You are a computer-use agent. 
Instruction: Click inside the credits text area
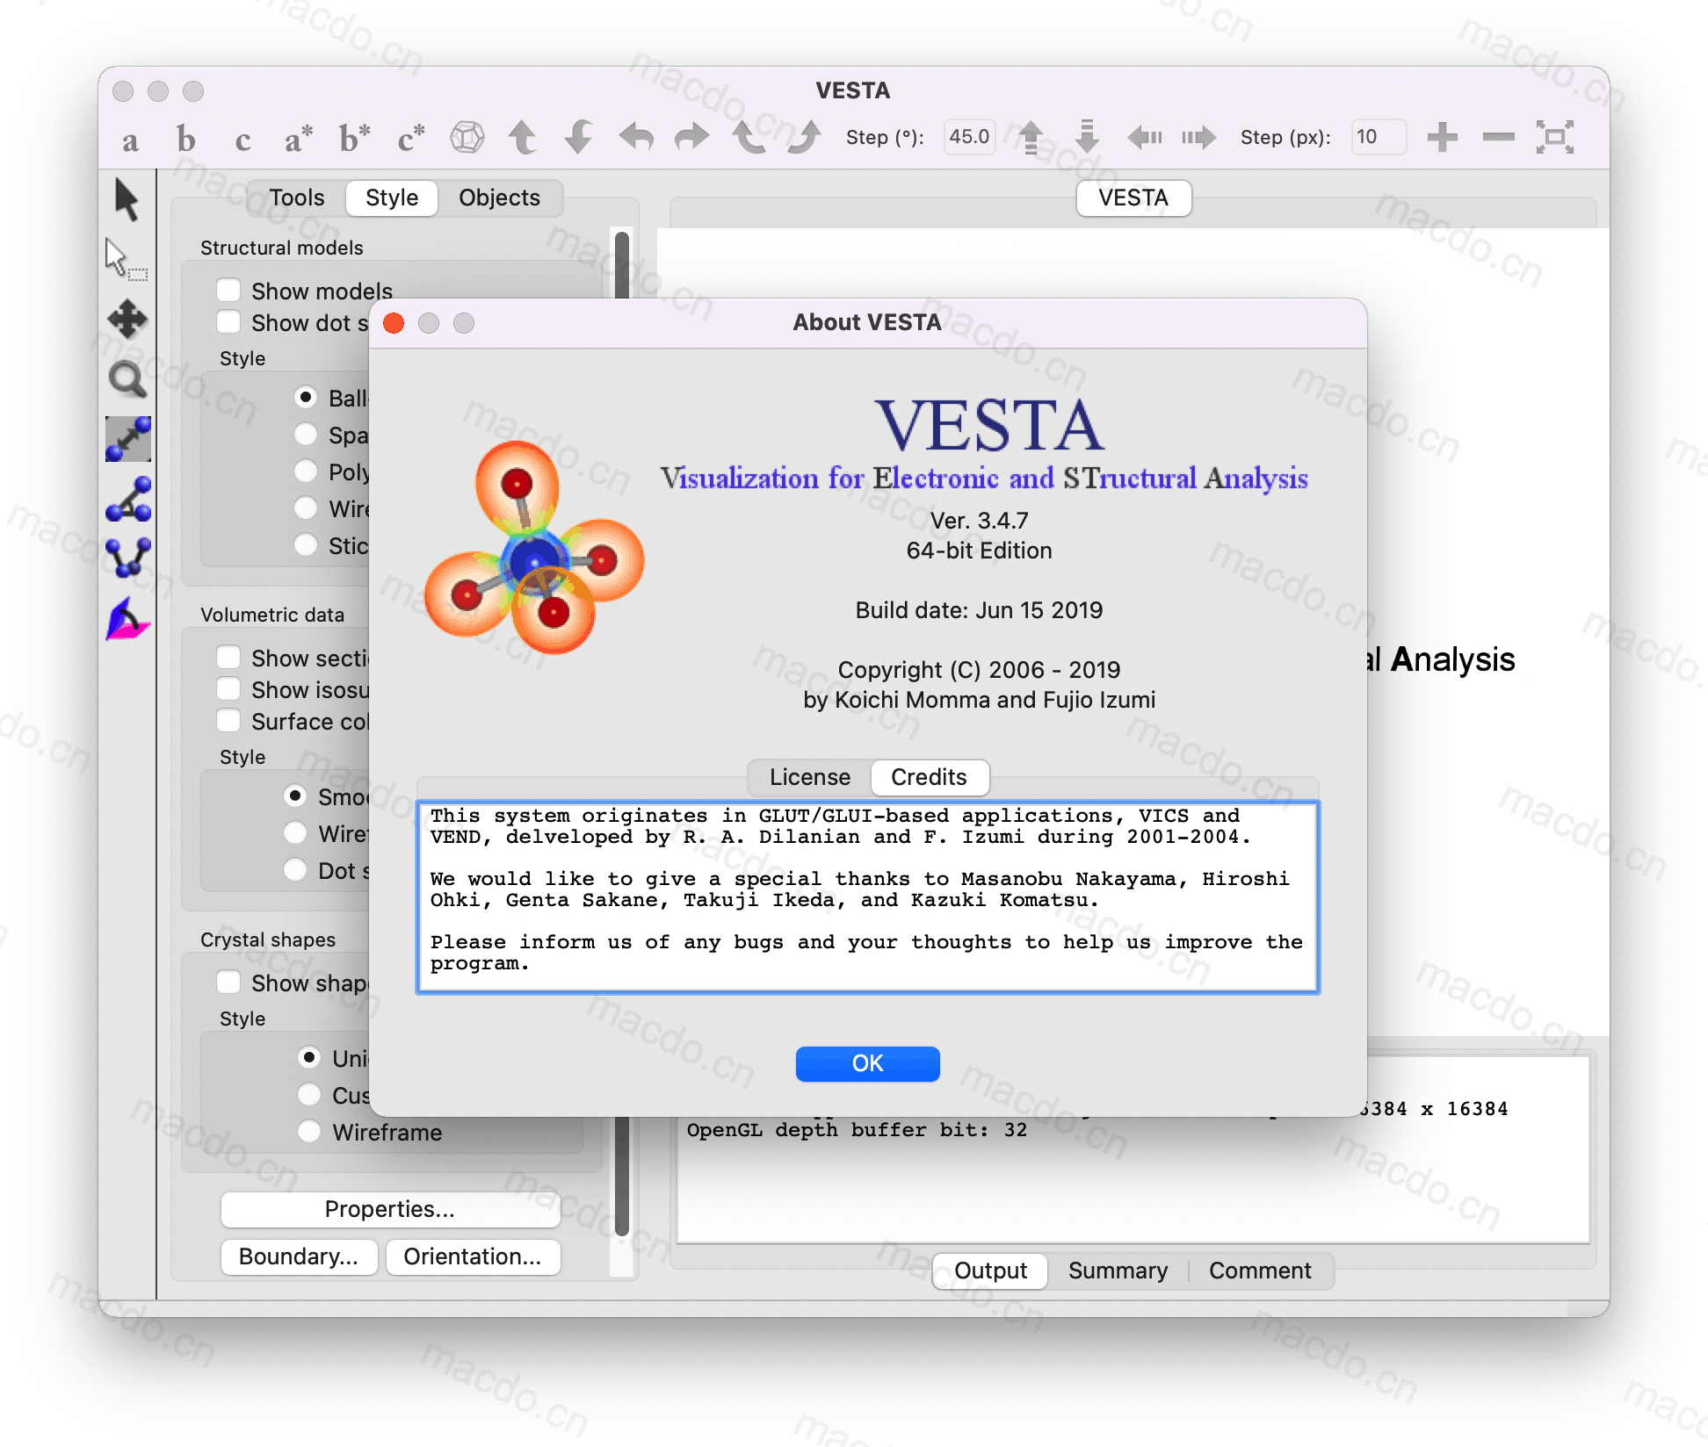point(867,896)
